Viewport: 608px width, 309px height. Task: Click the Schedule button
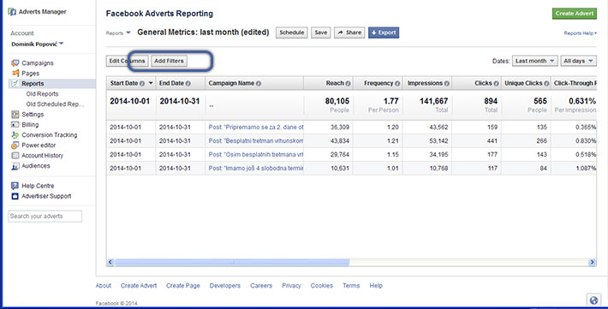[292, 33]
